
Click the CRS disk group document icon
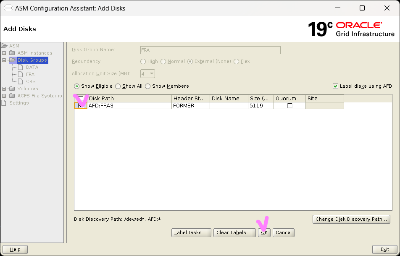point(21,81)
